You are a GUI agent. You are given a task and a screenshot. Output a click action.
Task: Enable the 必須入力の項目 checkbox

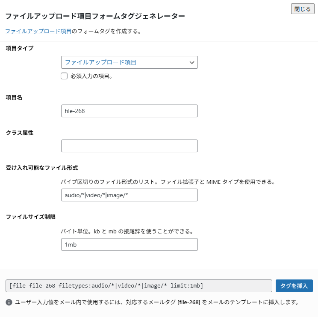click(x=65, y=76)
